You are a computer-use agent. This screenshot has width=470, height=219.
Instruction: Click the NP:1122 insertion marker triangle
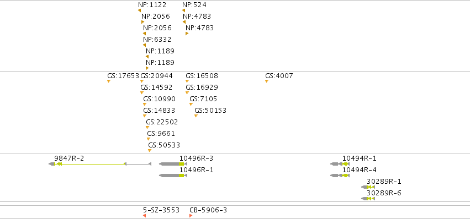click(139, 10)
